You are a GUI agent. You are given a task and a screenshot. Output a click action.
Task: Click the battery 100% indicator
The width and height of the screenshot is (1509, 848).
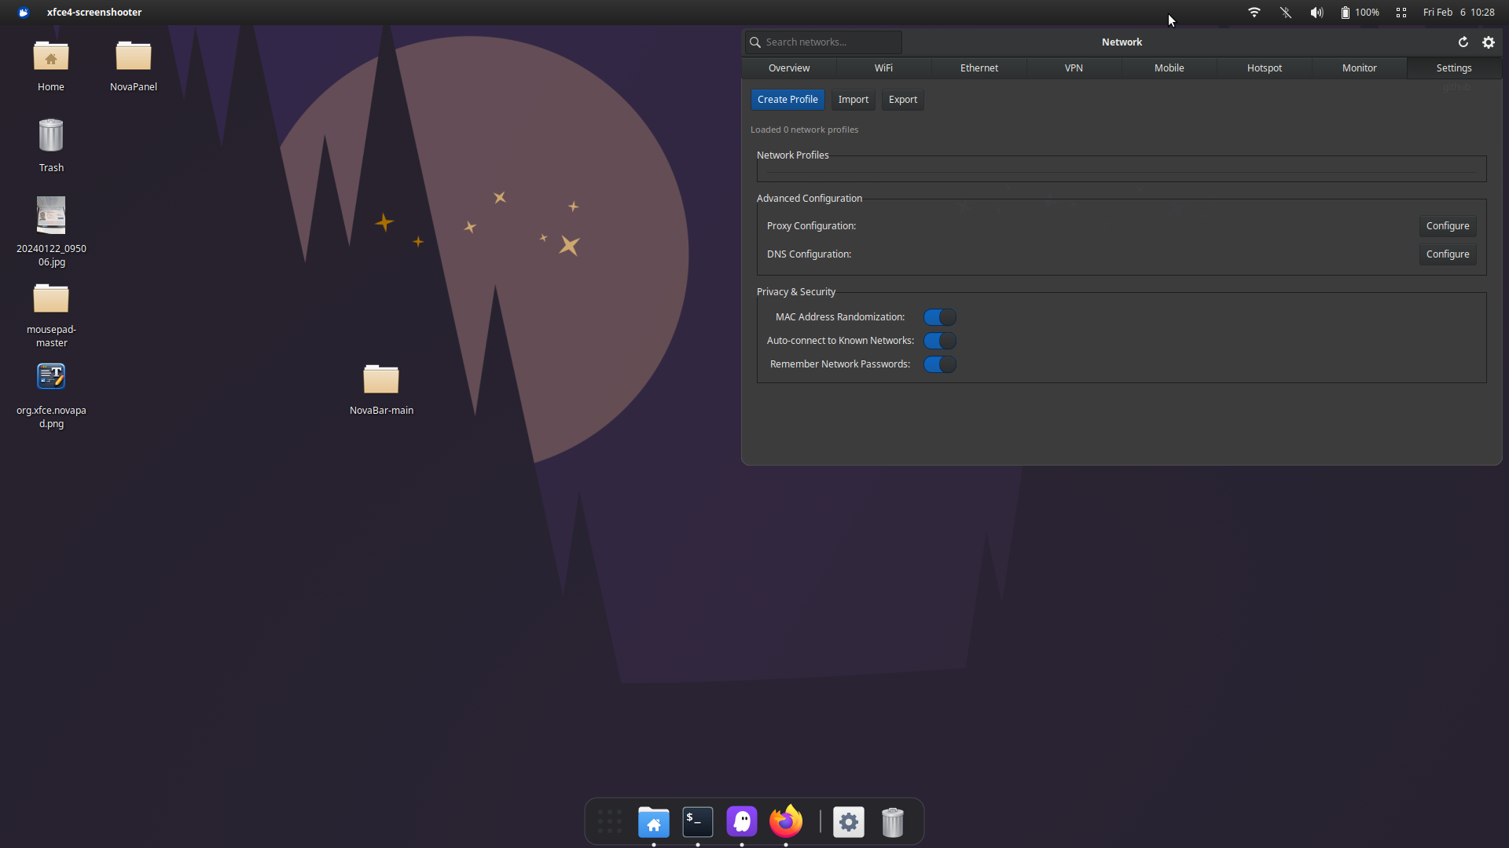1360,13
